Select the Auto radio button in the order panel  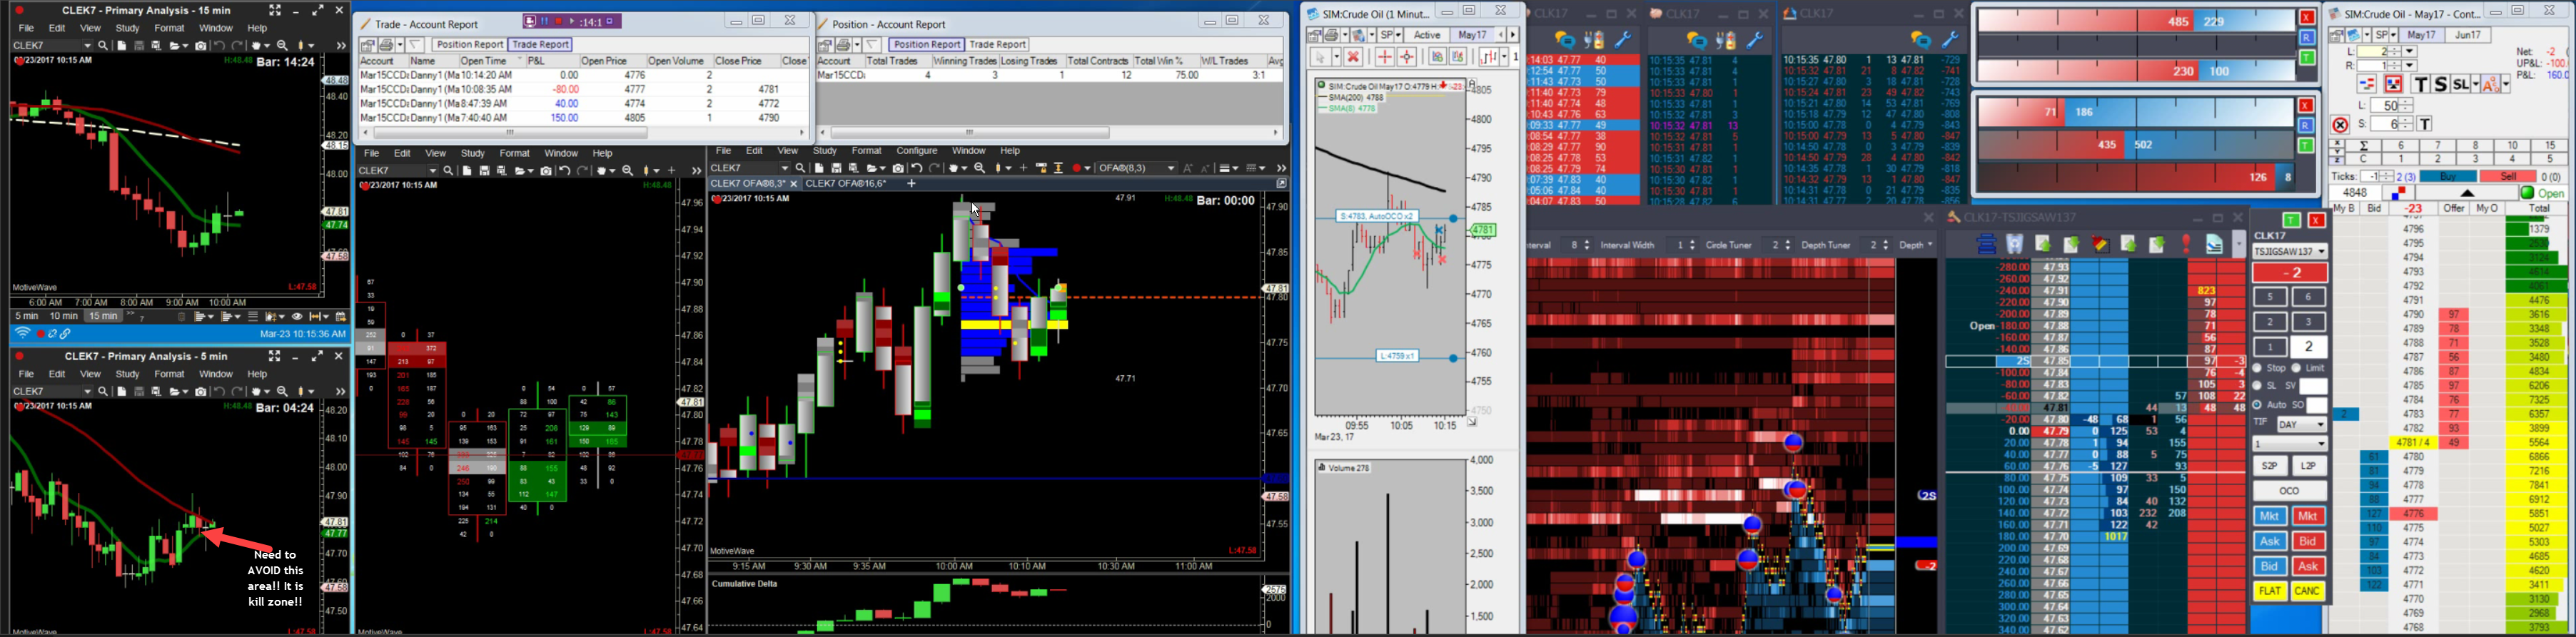(x=2257, y=405)
